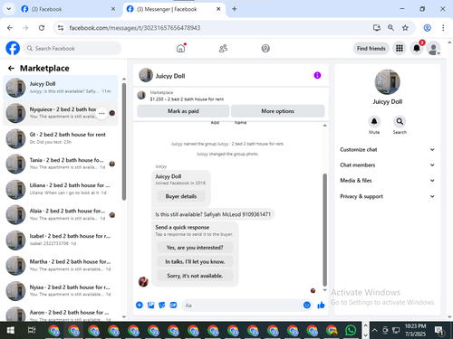Screen dimensions: 453x339
Task: Open a new Chrome tab
Action: 234,9
